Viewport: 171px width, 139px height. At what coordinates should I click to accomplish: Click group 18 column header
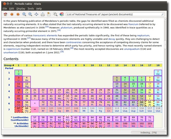[x=158, y=65]
